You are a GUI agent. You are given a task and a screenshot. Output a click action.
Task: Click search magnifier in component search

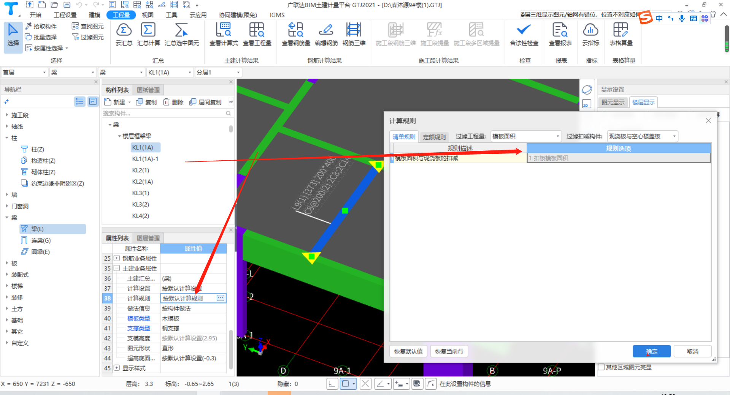pyautogui.click(x=229, y=113)
